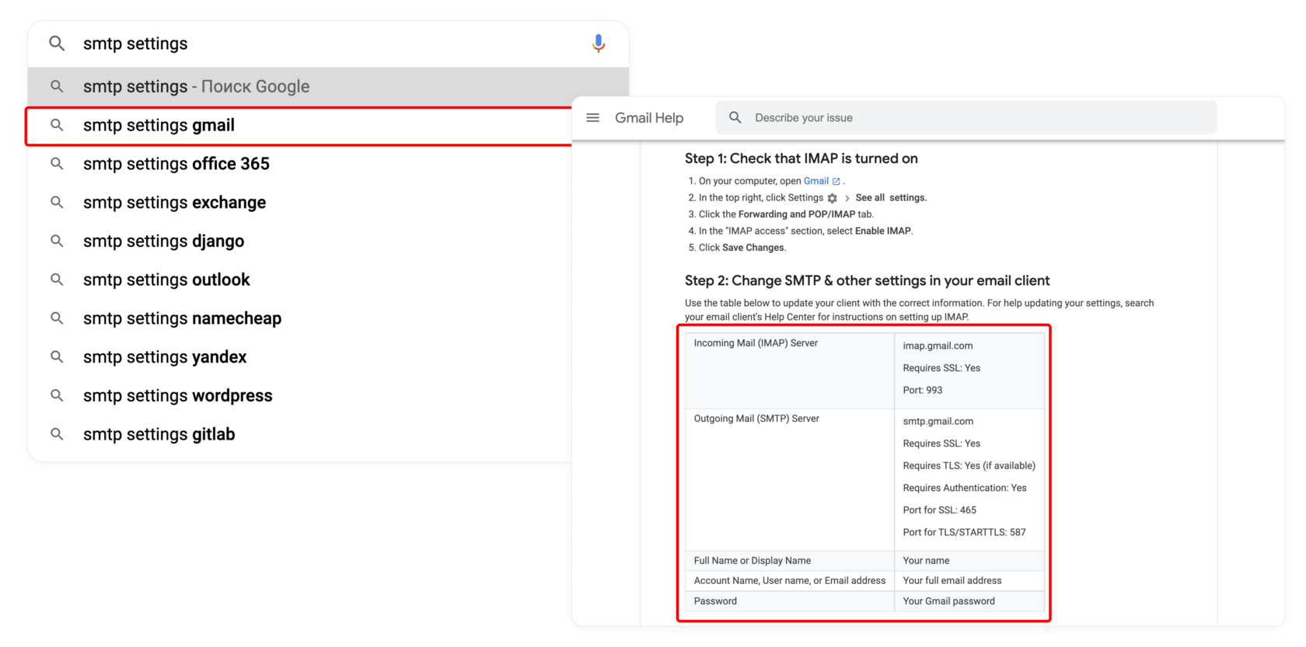The width and height of the screenshot is (1306, 647).
Task: Select suggestion 'smtp settings gmail'
Action: pos(299,126)
